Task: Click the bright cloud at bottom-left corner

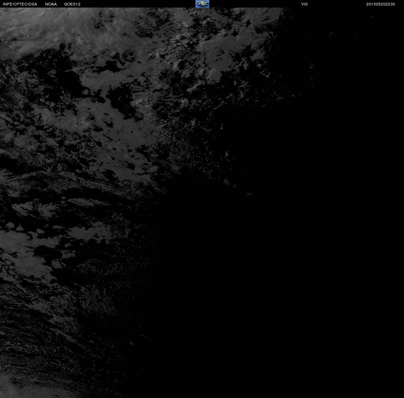Action: tap(7, 387)
